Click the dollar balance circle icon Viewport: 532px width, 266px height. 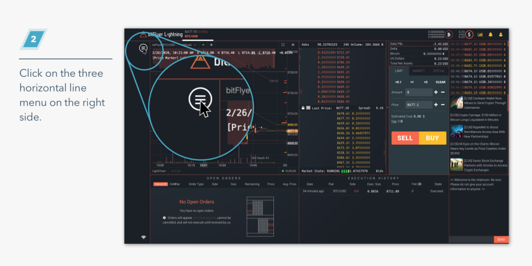(470, 35)
